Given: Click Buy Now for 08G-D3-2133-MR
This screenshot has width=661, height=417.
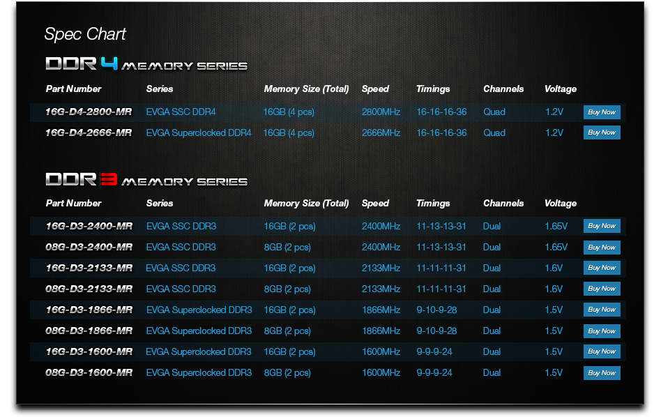Looking at the screenshot, I should coord(602,289).
